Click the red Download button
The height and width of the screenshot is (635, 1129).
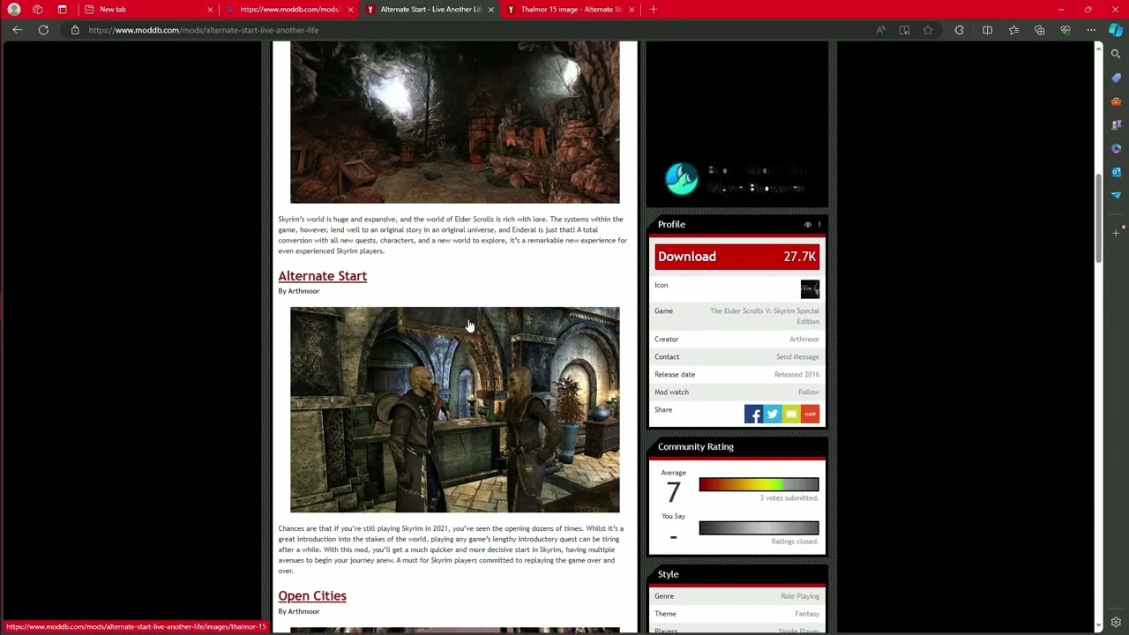tap(736, 257)
